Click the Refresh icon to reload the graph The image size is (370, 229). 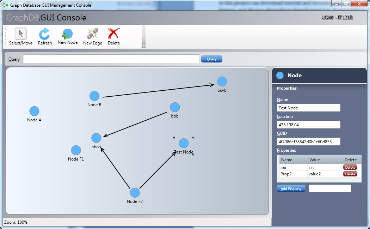click(45, 36)
